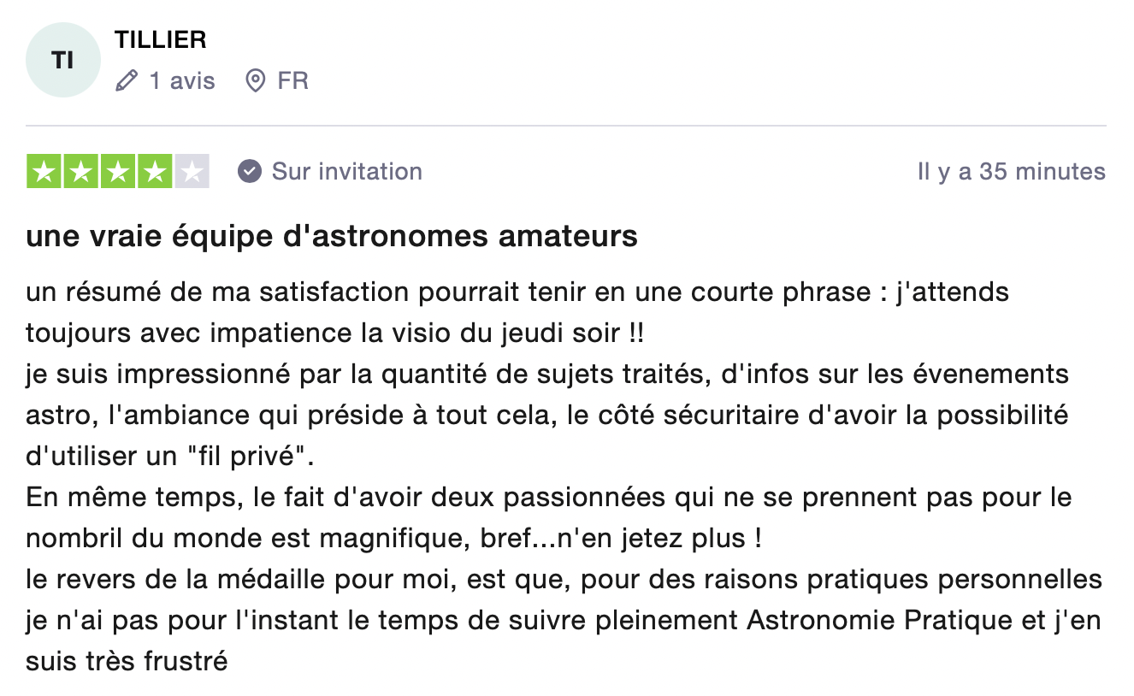Click the TI reviewer avatar circle
This screenshot has height=696, width=1134.
[x=62, y=61]
